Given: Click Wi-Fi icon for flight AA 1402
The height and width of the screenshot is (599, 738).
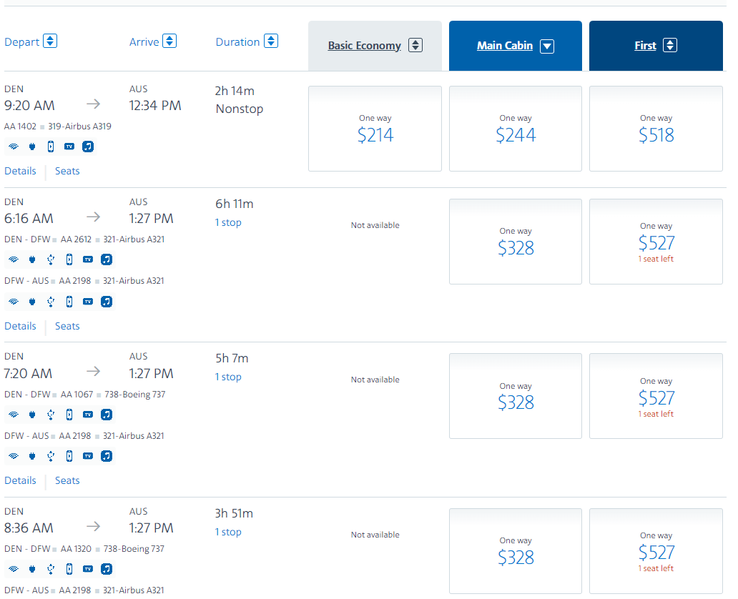Looking at the screenshot, I should tap(14, 147).
